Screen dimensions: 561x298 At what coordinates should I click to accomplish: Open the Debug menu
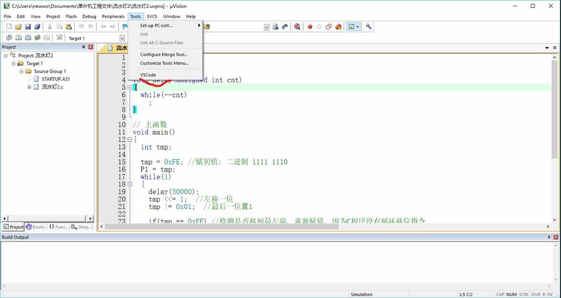[89, 16]
